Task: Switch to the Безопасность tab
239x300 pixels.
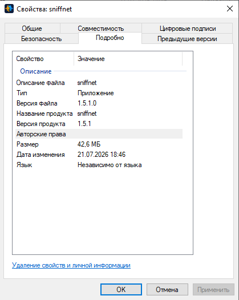Action: point(41,39)
